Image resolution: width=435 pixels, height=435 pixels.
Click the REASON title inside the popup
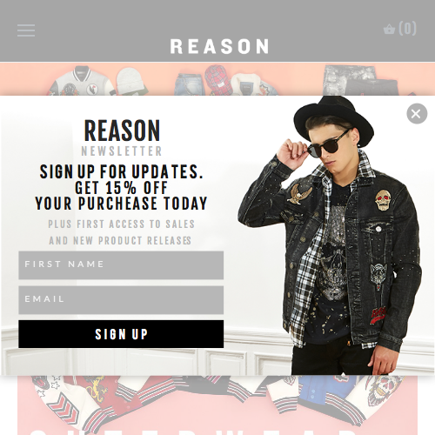[122, 130]
